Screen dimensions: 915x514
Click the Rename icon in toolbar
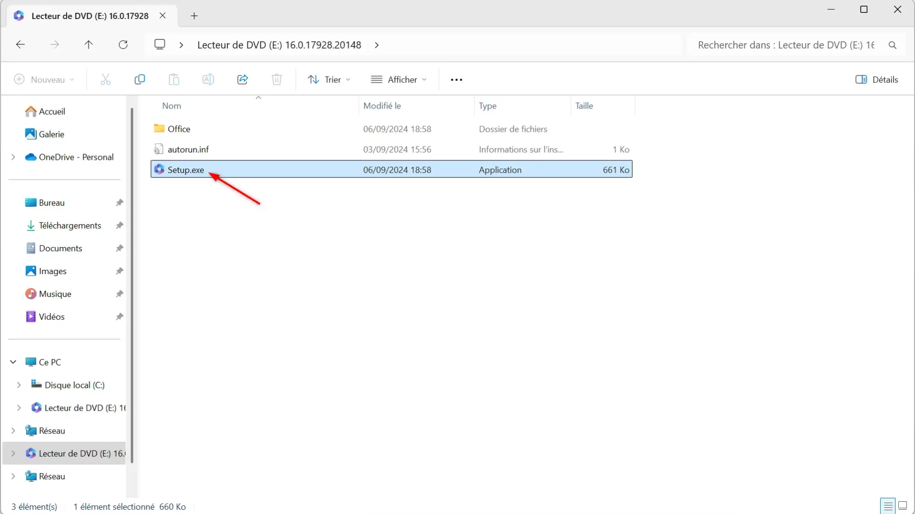(x=208, y=79)
